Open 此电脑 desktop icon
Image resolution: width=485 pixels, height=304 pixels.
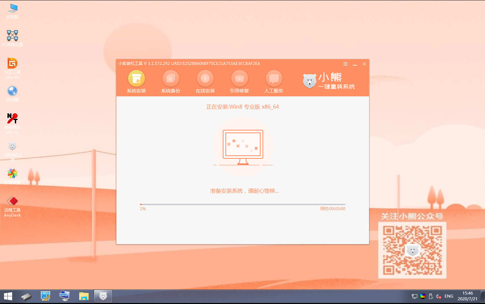coord(12,11)
